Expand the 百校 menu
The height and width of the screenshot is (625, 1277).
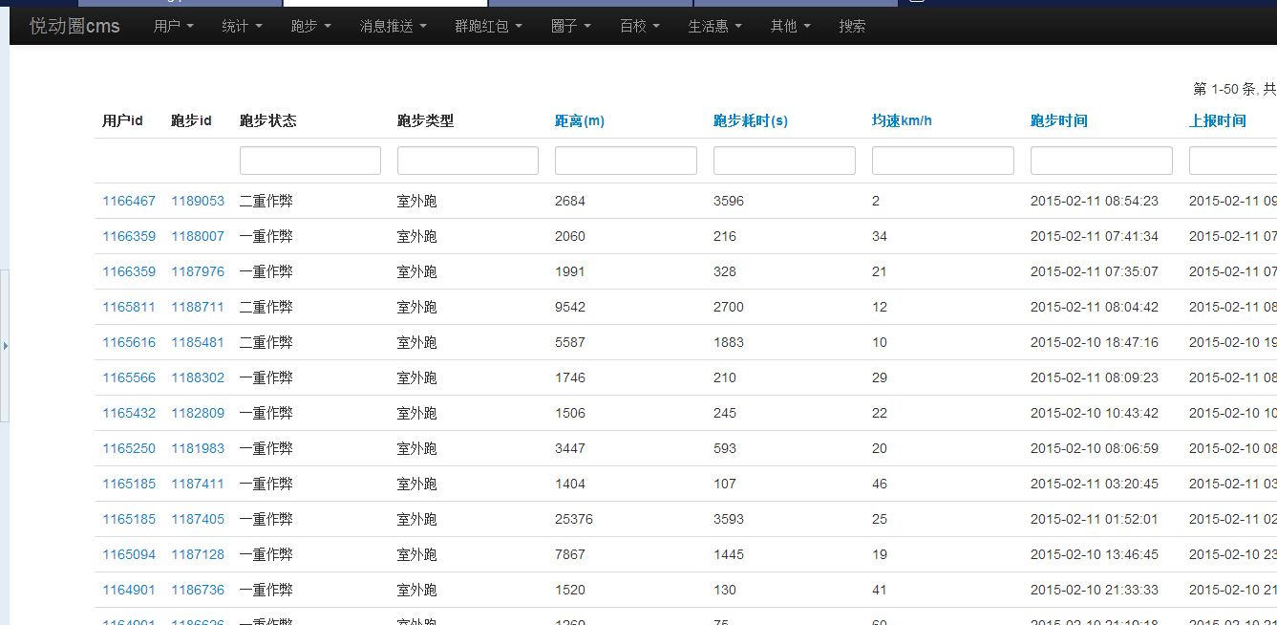coord(639,26)
